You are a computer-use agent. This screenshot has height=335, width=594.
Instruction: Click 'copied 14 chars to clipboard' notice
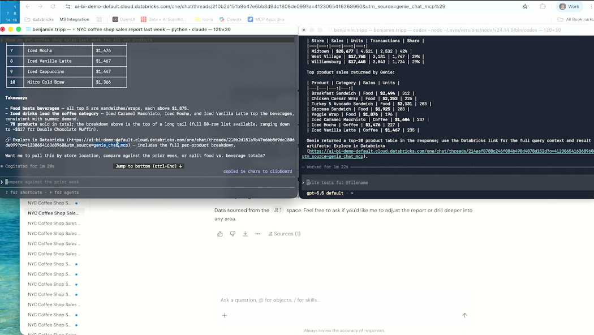[257, 171]
